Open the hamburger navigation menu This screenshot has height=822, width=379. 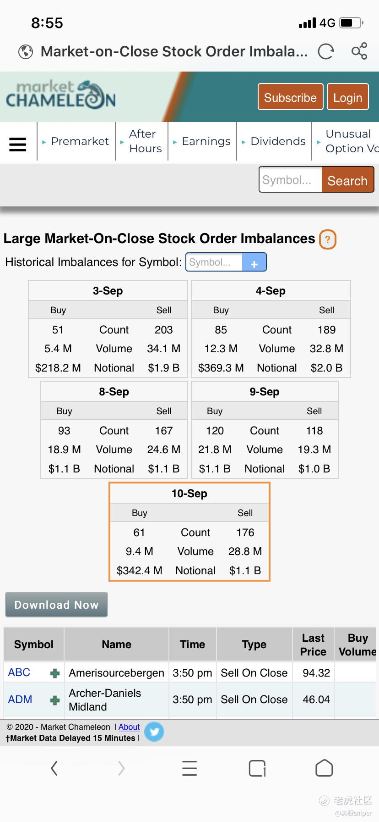[x=18, y=144]
